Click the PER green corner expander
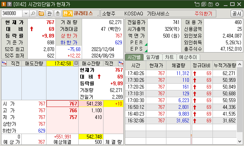This screenshot has width=244, height=146. pyautogui.click(x=146, y=45)
